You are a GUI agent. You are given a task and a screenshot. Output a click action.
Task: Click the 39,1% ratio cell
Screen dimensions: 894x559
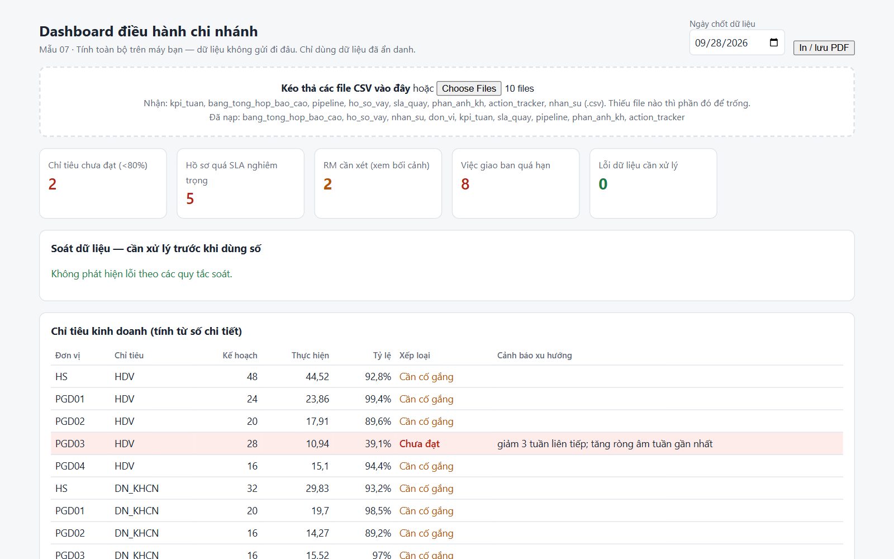click(378, 444)
